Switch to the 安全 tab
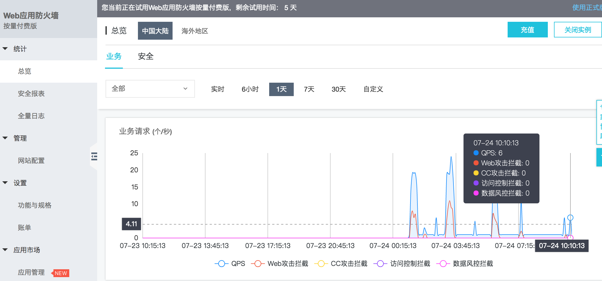The height and width of the screenshot is (281, 602). 146,56
